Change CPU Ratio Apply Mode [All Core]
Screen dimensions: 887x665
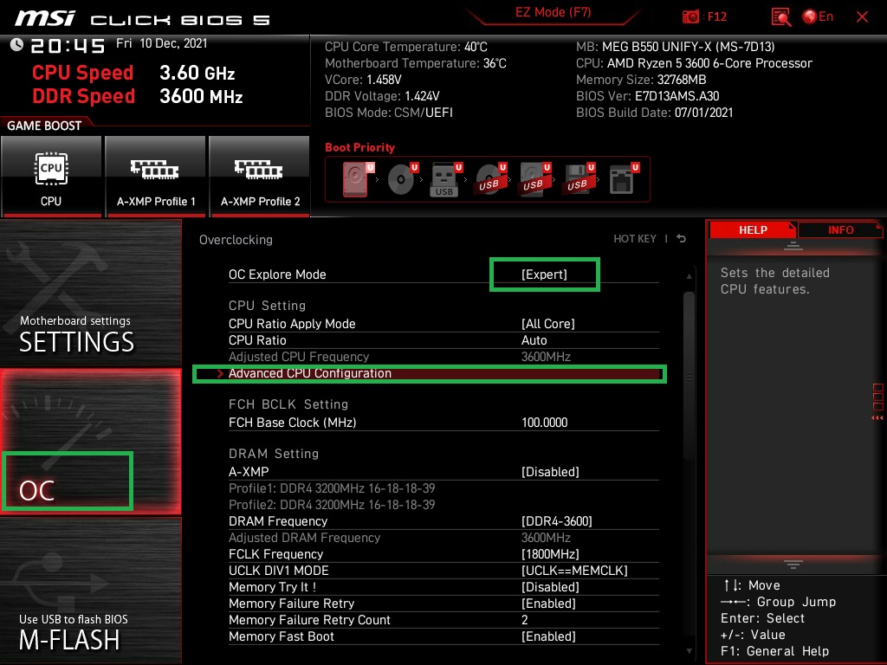[x=547, y=324]
